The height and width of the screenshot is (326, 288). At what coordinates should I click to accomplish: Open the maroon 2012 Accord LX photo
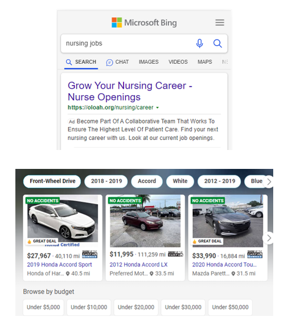pos(145,221)
